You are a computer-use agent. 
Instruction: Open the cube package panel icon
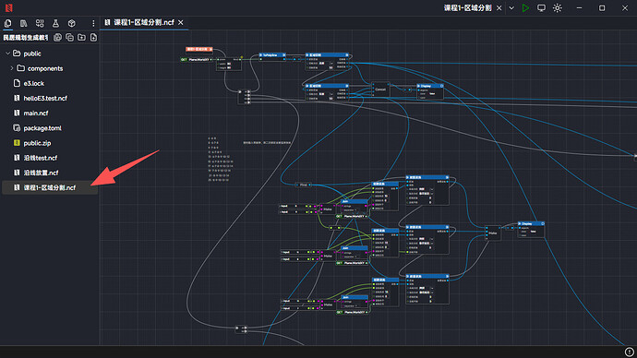point(71,23)
